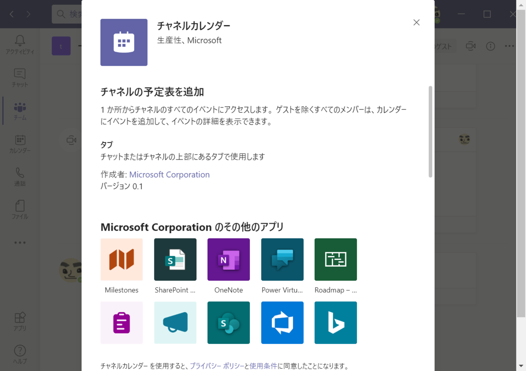526x371 pixels.
Task: Open the Azure DevOps app tile
Action: tap(282, 323)
